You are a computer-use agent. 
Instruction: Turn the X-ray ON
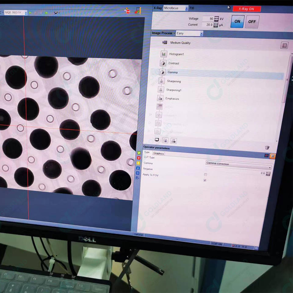tap(237, 22)
